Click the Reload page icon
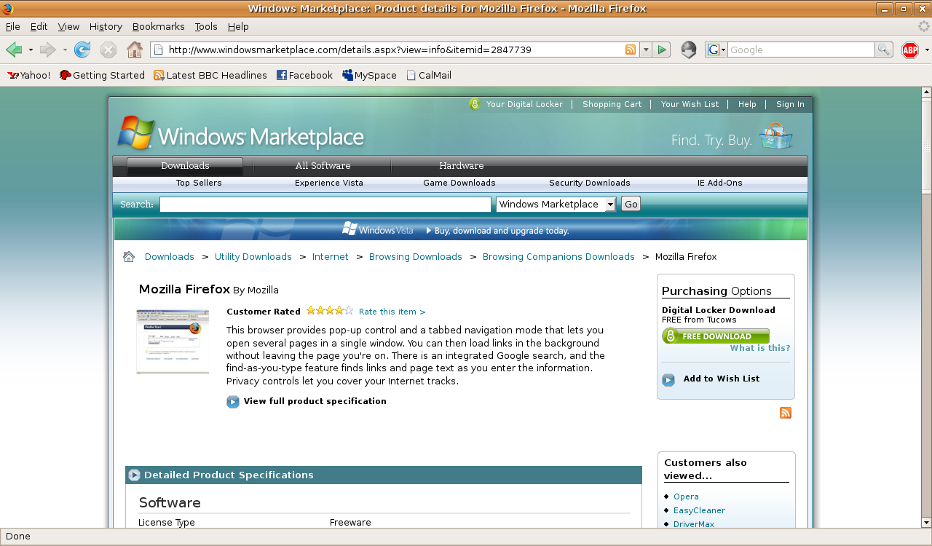This screenshot has height=546, width=932. click(x=82, y=50)
